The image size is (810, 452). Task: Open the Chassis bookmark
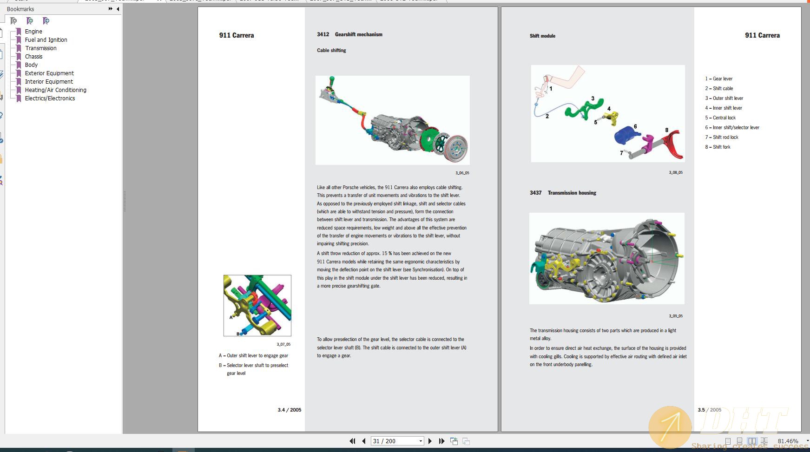pos(33,56)
